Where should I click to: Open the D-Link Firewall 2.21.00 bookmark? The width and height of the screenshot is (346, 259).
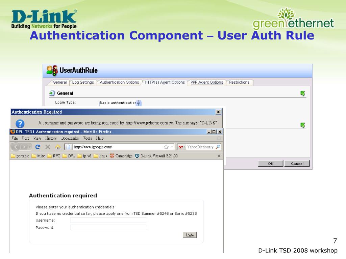[156, 156]
